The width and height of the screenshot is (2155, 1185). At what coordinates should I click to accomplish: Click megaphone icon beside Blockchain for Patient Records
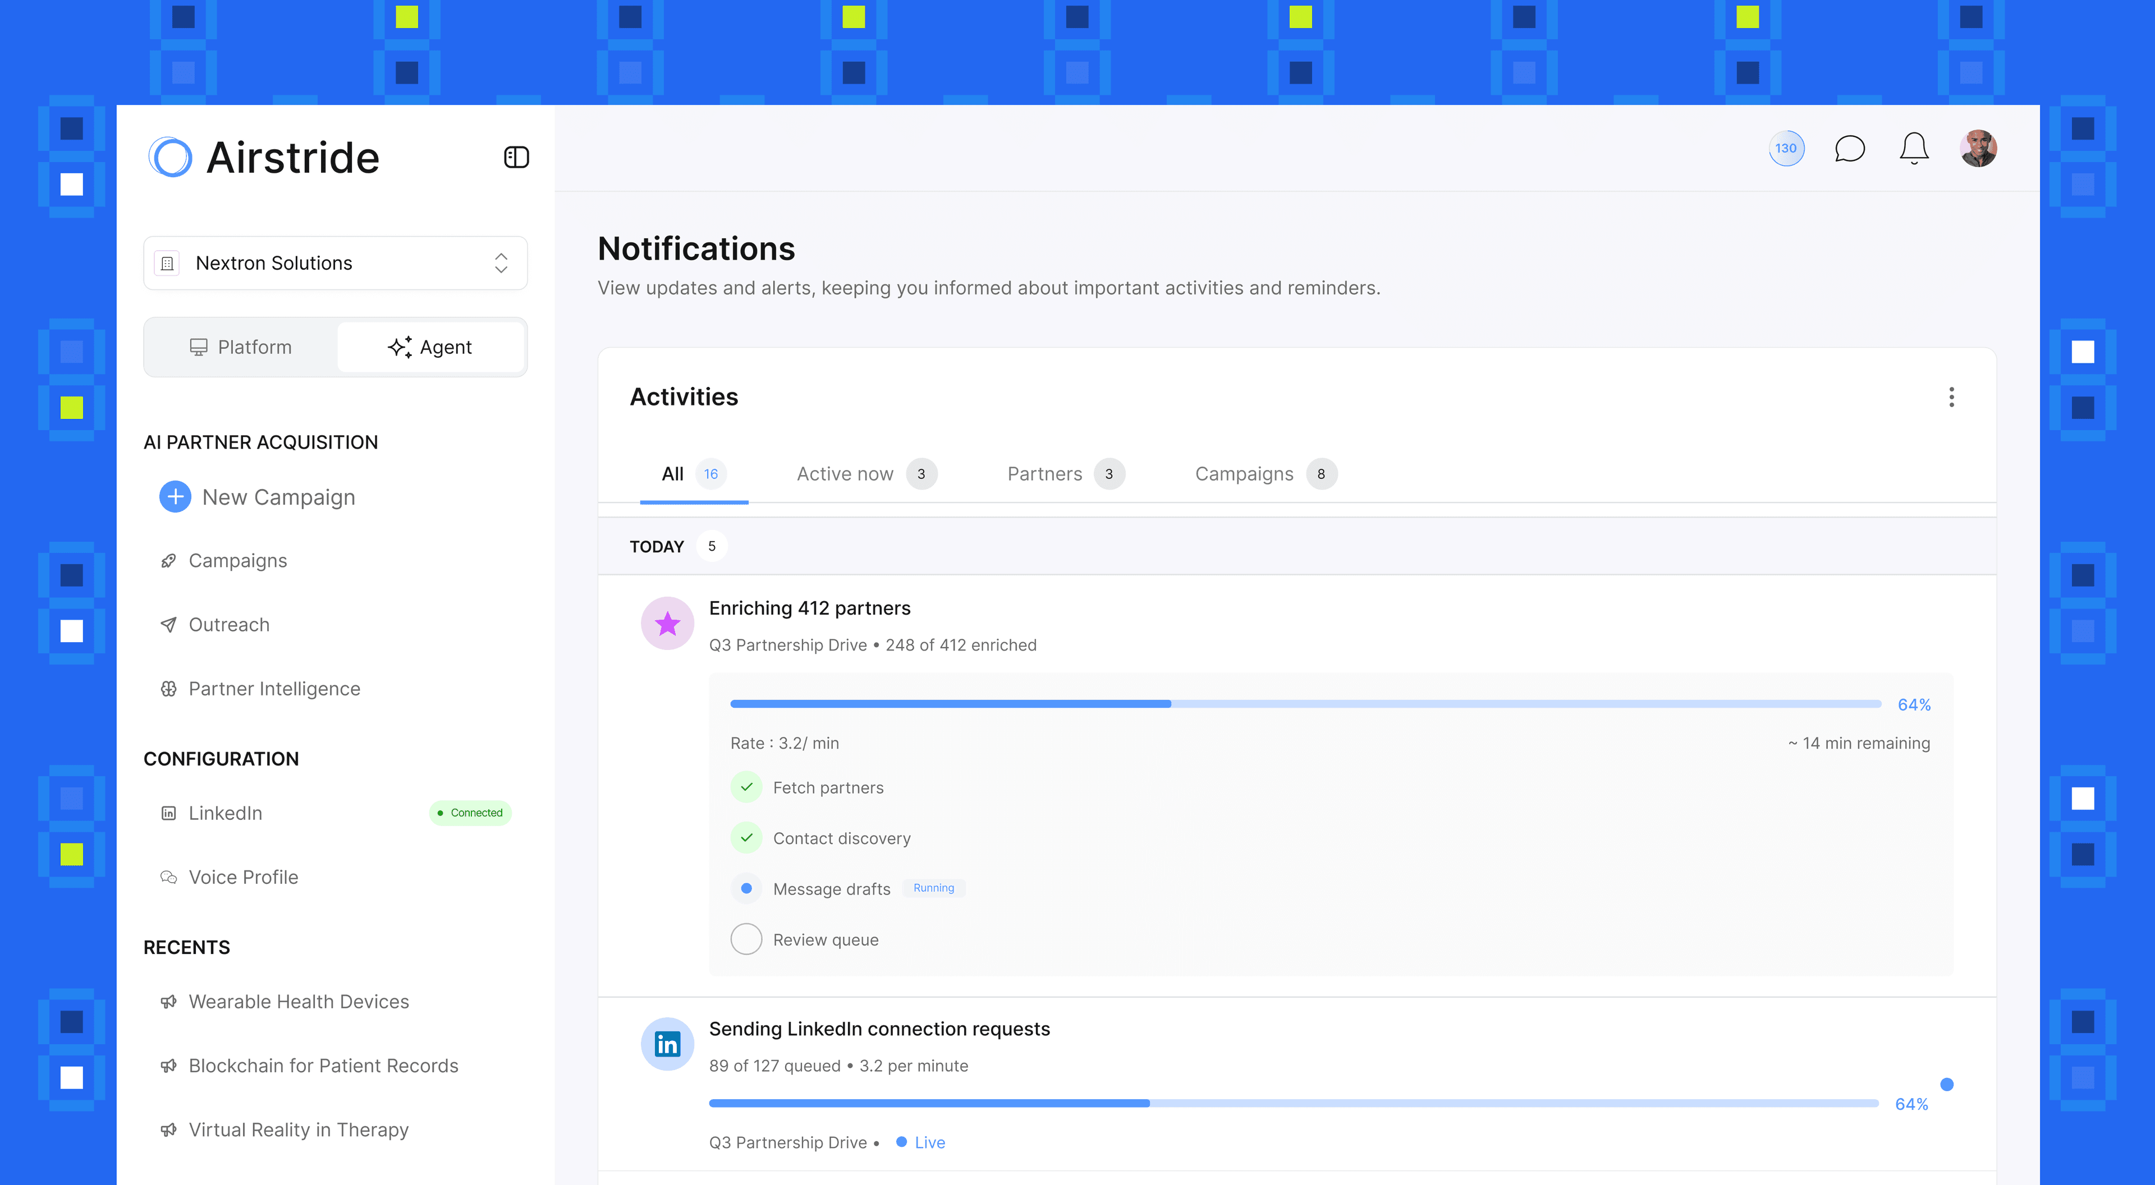[x=168, y=1066]
